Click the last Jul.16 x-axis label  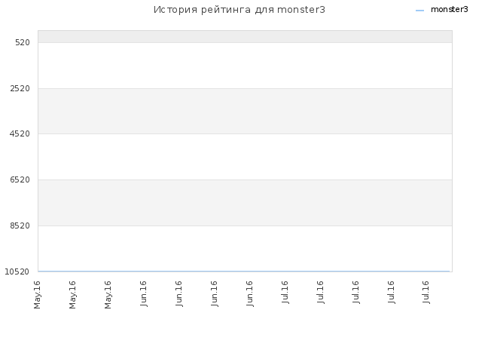(x=426, y=292)
